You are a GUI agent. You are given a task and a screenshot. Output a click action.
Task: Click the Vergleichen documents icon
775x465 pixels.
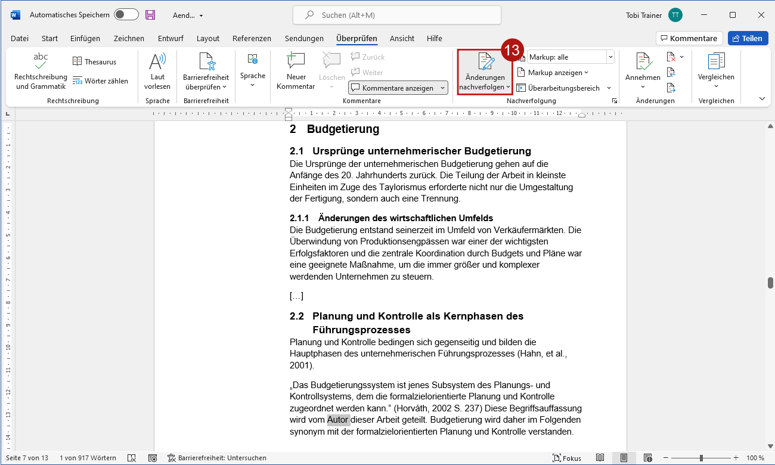click(x=716, y=61)
